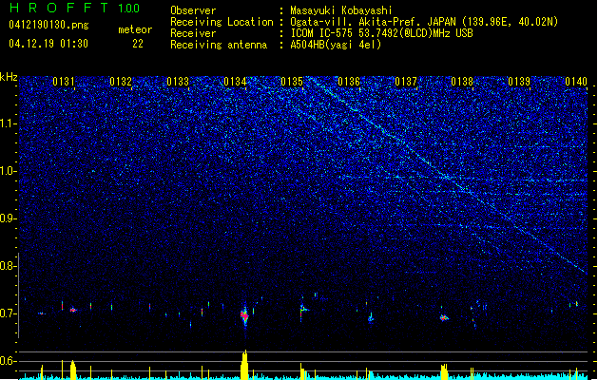Click the tallest yellow intensity peak at 0134
The height and width of the screenshot is (380, 598).
coord(244,365)
